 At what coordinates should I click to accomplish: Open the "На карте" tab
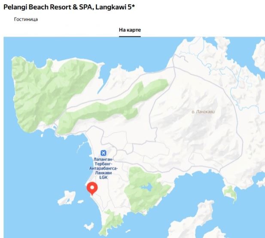pos(130,30)
